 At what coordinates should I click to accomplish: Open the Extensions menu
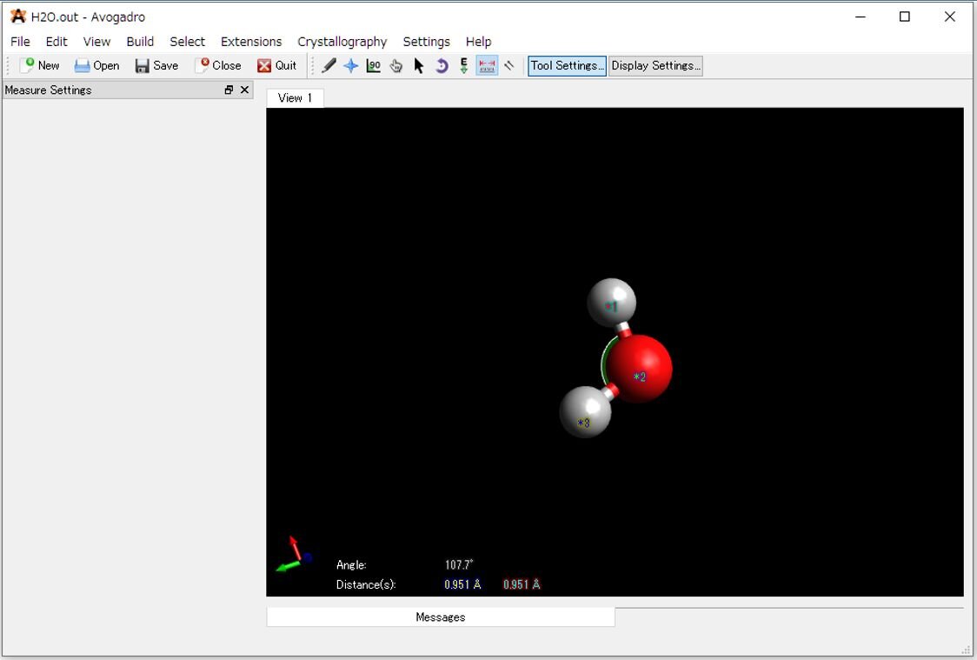tap(251, 41)
